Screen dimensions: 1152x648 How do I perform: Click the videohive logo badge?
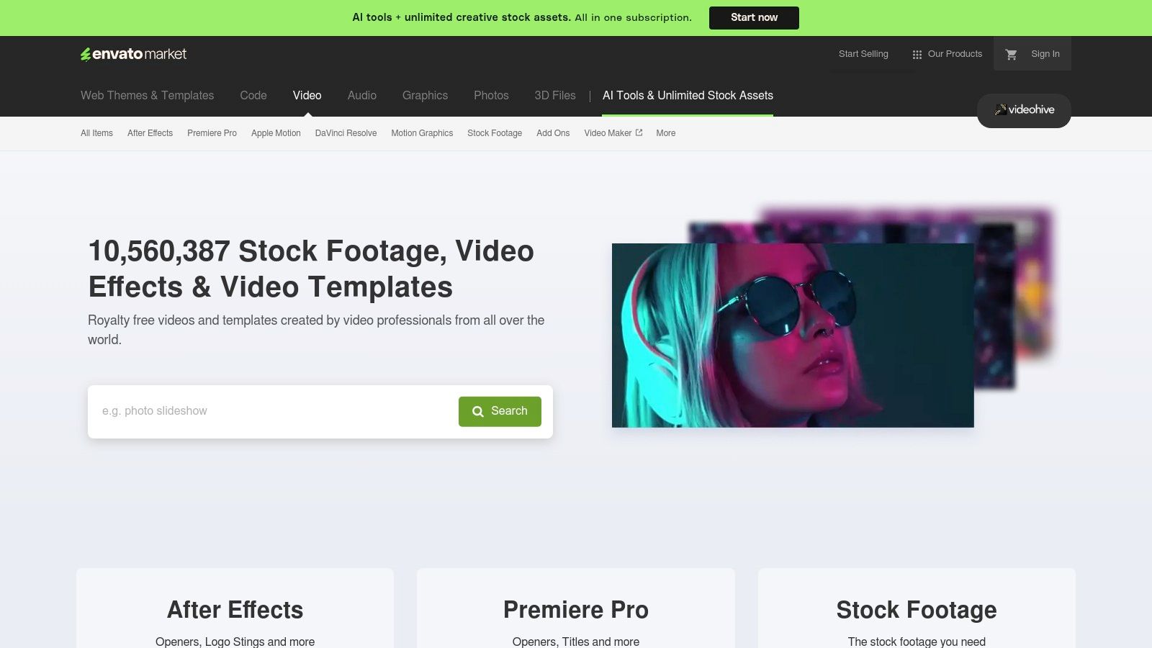point(1023,110)
